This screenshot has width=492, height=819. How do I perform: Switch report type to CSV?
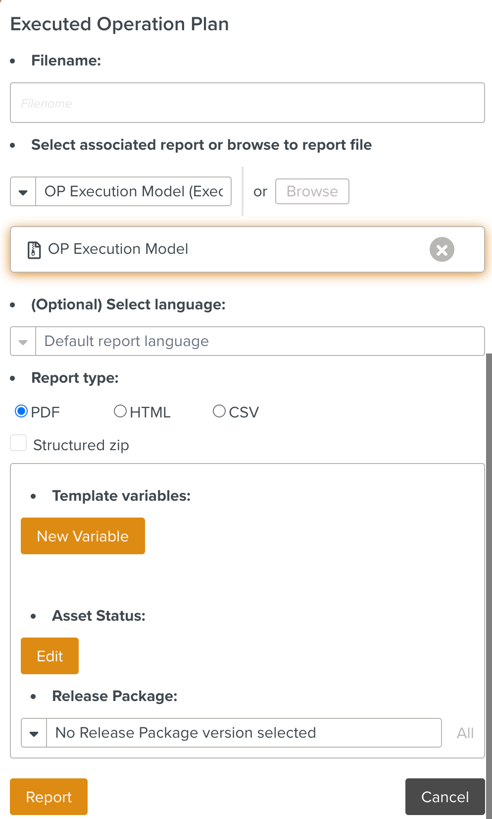point(219,411)
